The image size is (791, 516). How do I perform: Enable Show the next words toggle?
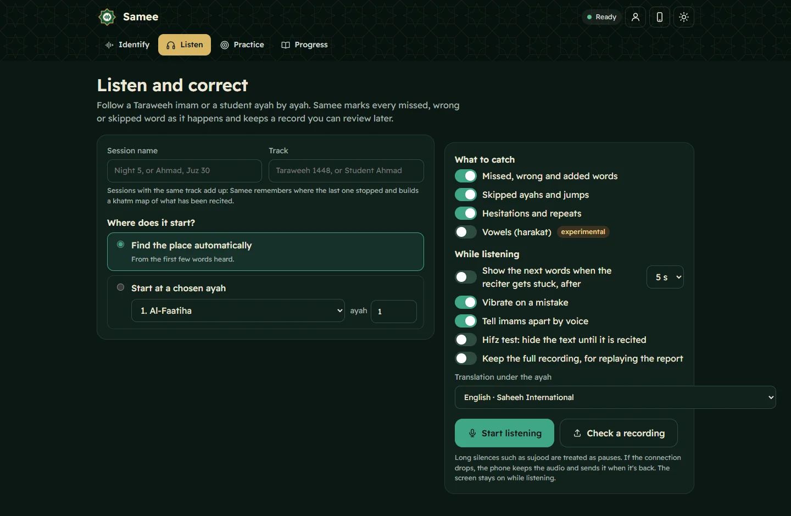pos(466,277)
